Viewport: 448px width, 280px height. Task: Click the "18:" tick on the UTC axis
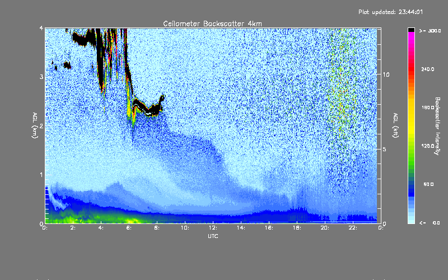tap(297, 228)
